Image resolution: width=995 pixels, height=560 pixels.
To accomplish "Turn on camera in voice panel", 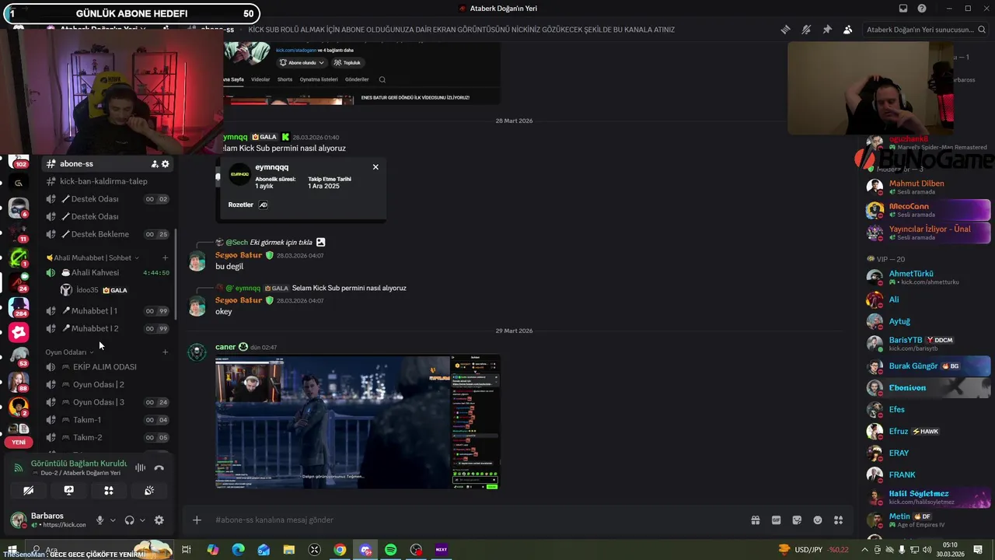I will pos(28,491).
